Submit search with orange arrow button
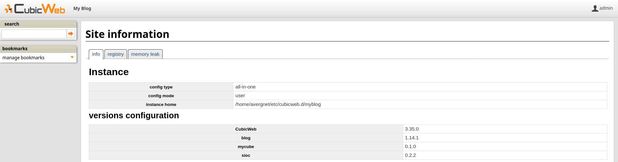This screenshot has width=618, height=162. (x=71, y=34)
